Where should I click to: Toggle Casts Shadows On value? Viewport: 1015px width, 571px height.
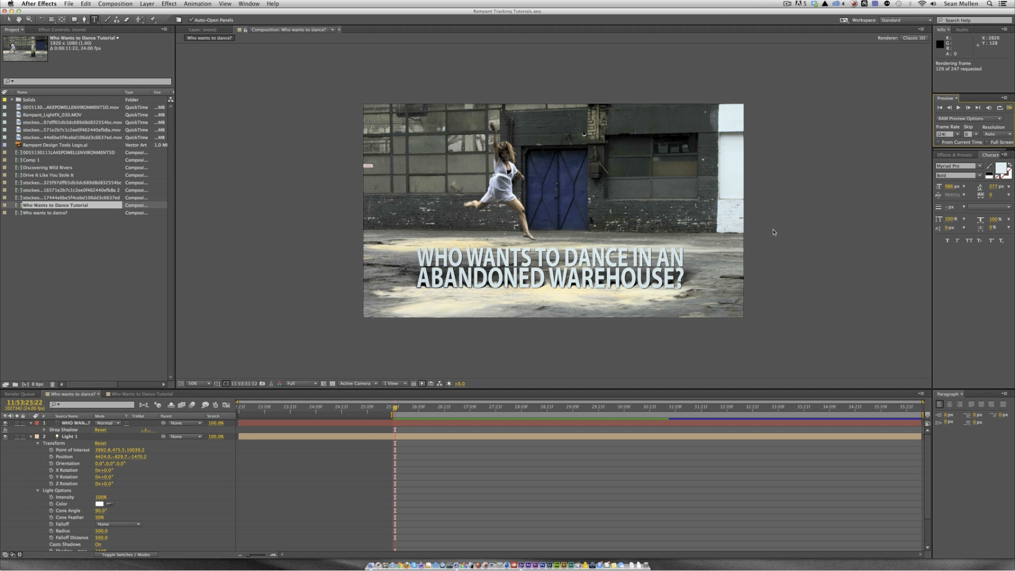click(98, 544)
